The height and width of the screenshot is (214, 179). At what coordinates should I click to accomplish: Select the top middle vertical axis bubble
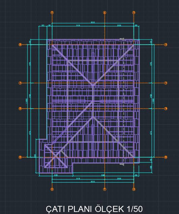click(105, 13)
